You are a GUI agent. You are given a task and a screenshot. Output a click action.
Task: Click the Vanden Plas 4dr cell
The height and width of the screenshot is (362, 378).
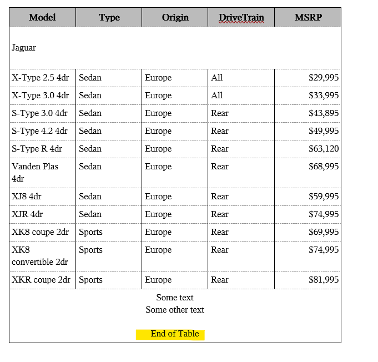pyautogui.click(x=35, y=172)
